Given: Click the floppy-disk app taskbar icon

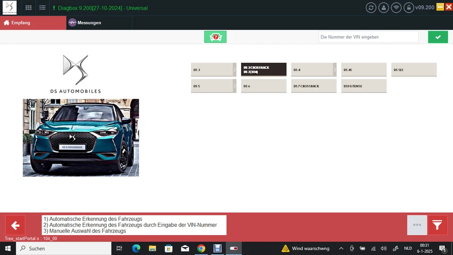Looking at the screenshot, I should tap(218, 248).
